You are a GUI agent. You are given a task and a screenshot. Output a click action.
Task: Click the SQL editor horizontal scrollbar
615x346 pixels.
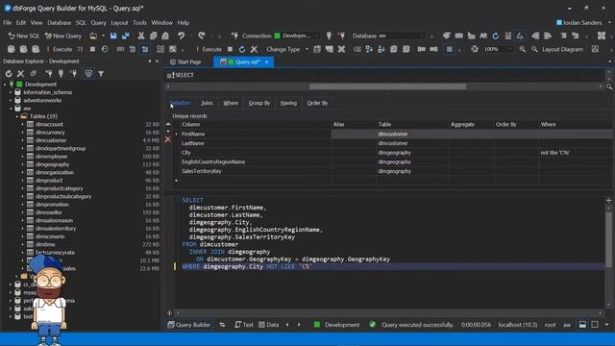click(388, 312)
